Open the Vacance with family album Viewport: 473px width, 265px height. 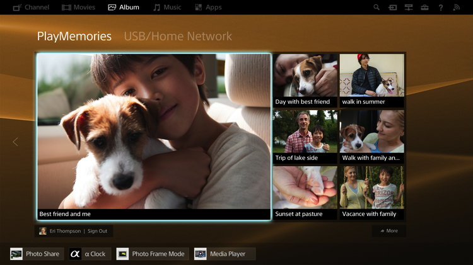tap(372, 193)
